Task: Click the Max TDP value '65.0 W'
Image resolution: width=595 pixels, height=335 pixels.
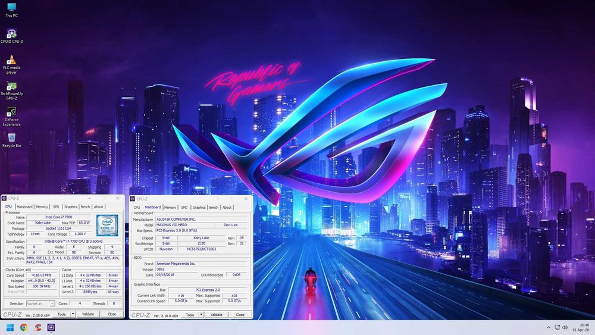Action: [84, 223]
